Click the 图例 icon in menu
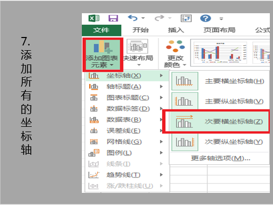 tap(94, 153)
